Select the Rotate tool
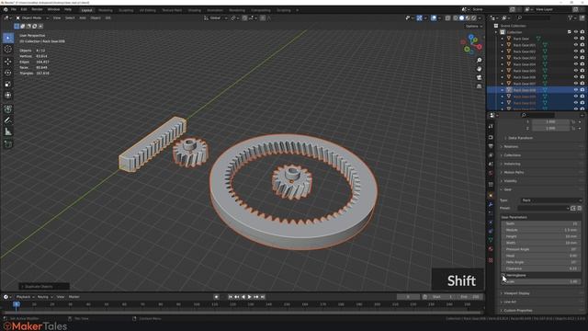The width and height of the screenshot is (588, 331). [x=8, y=73]
